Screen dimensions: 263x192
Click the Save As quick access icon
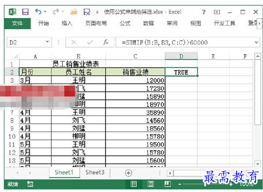[x=87, y=12]
